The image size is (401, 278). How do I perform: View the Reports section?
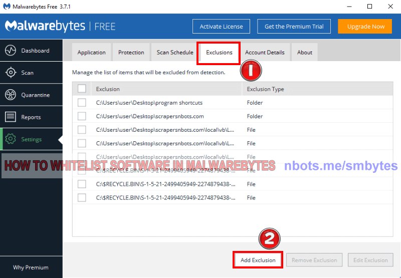pyautogui.click(x=31, y=117)
